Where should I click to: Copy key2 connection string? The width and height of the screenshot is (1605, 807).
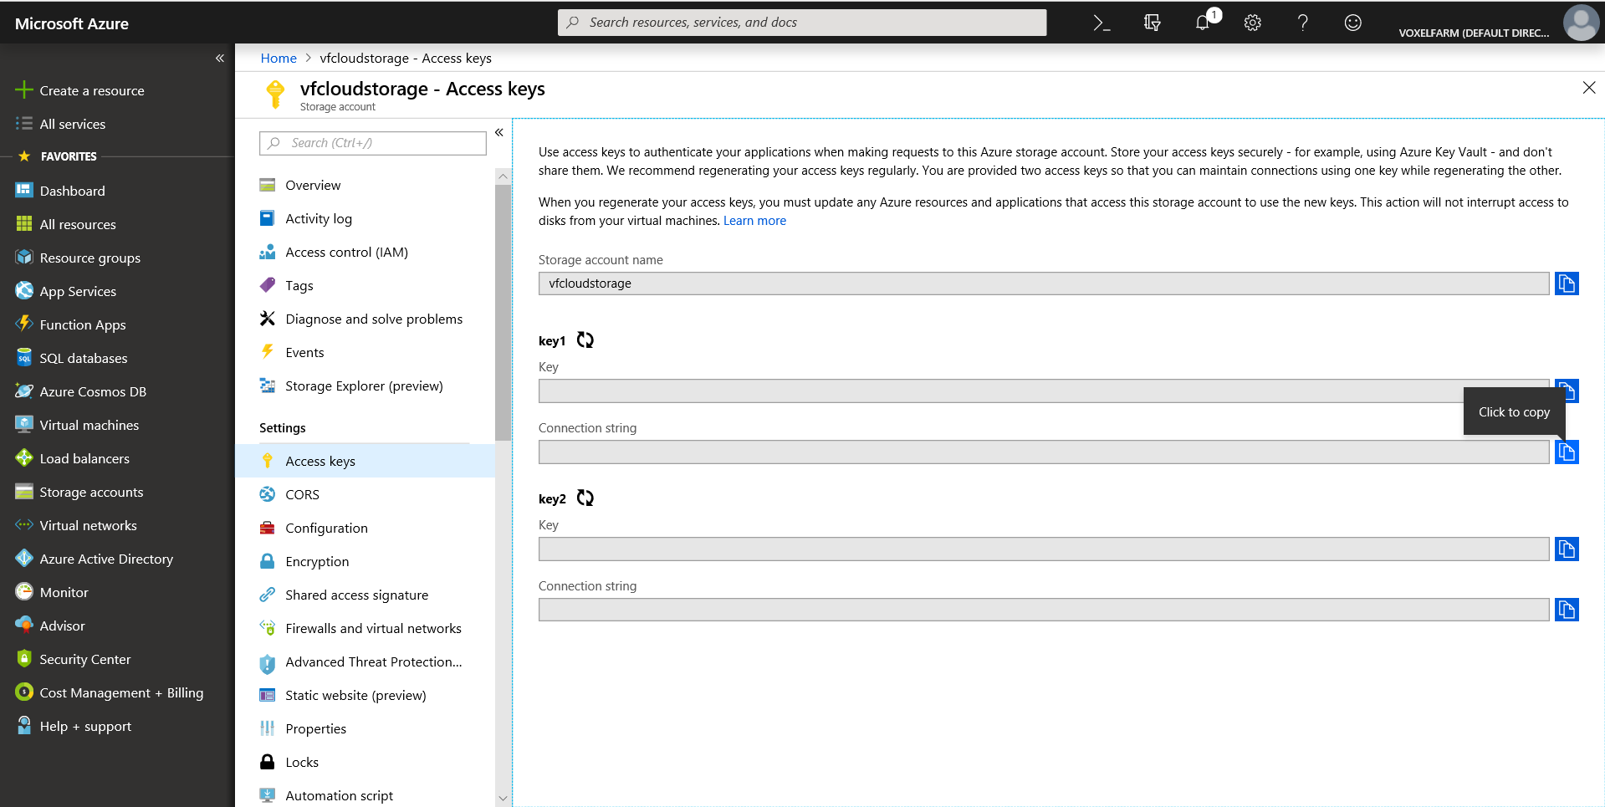1567,610
